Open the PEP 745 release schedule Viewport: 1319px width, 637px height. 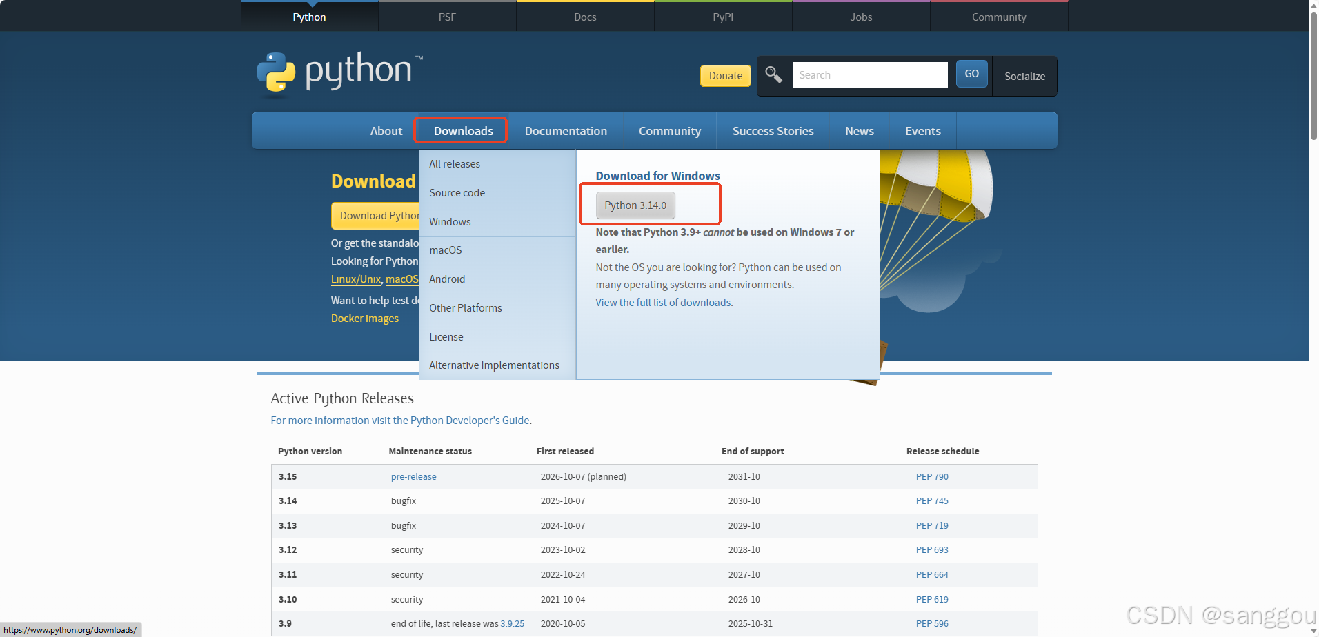[932, 501]
